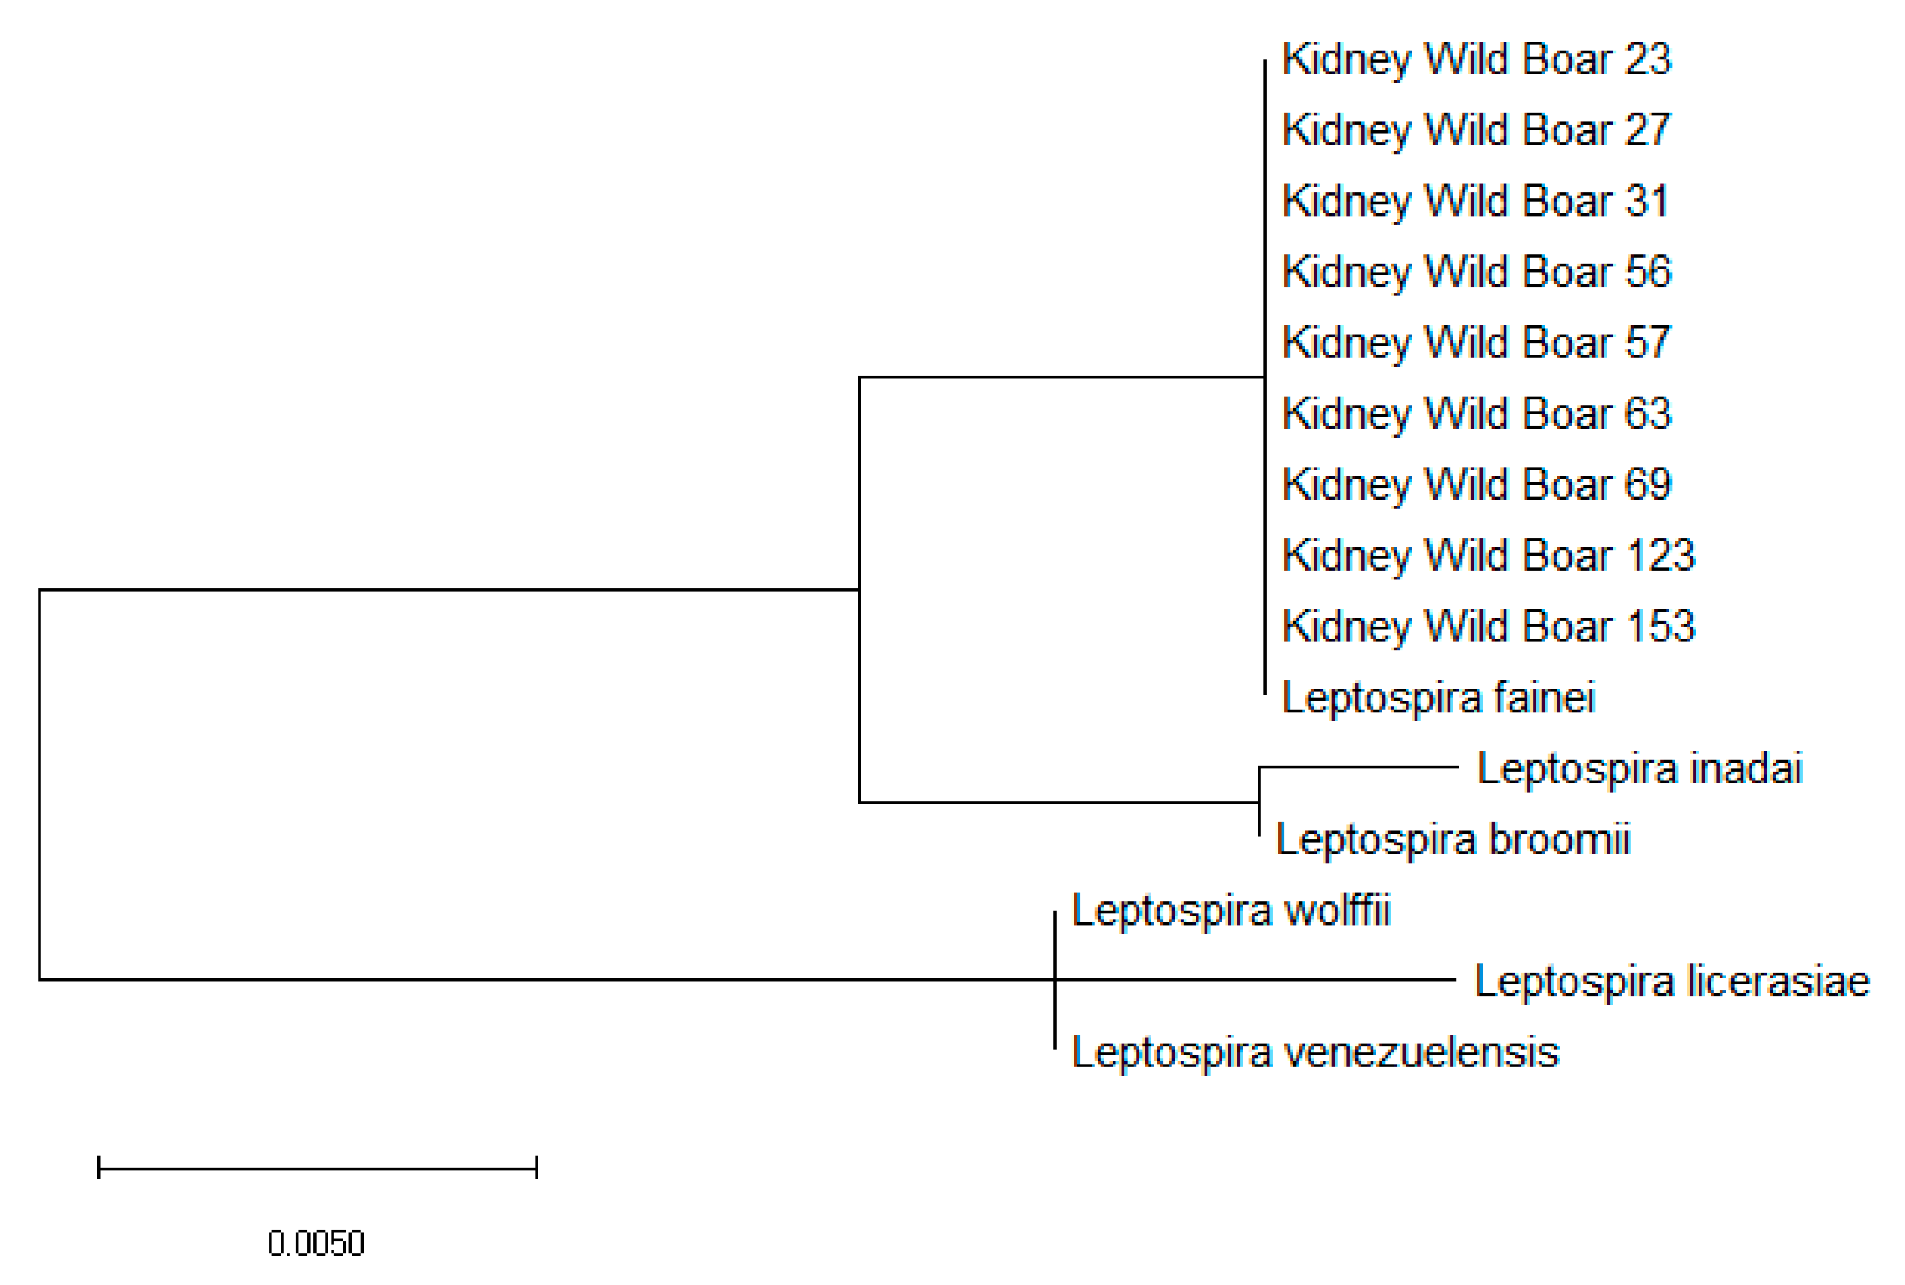
Task: Click the Kidney Wild Boar 23 label
Action: (x=1476, y=60)
